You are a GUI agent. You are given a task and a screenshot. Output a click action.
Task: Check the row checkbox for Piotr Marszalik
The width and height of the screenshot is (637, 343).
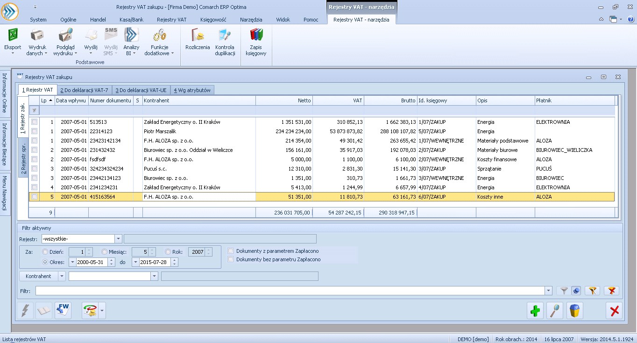[34, 131]
